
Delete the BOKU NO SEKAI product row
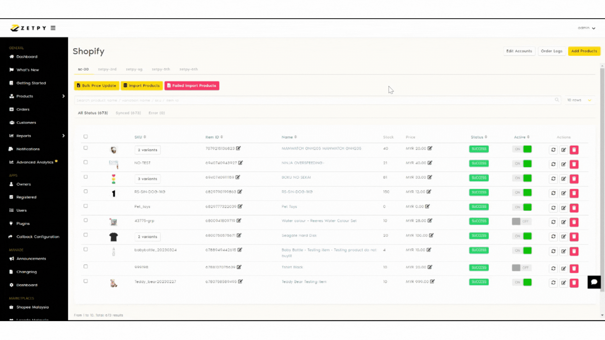point(574,179)
